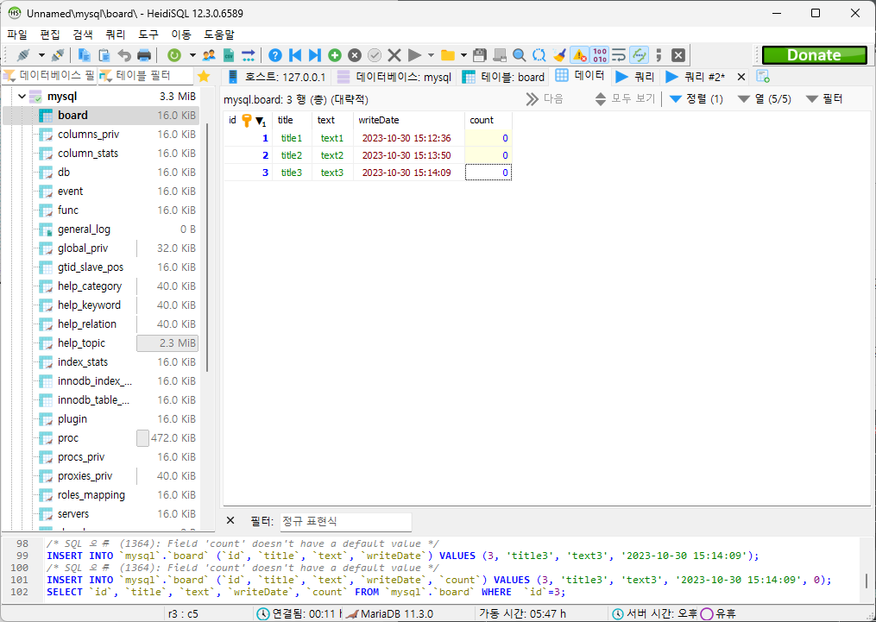Switch to the 쿼리 #2* tab
This screenshot has height=622, width=876.
pyautogui.click(x=696, y=77)
